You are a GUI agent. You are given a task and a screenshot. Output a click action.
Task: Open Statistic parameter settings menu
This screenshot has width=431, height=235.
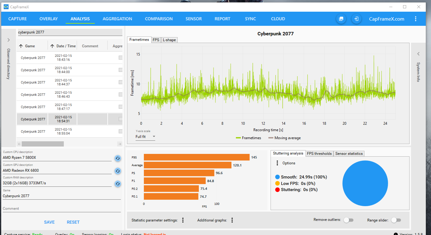pyautogui.click(x=183, y=220)
